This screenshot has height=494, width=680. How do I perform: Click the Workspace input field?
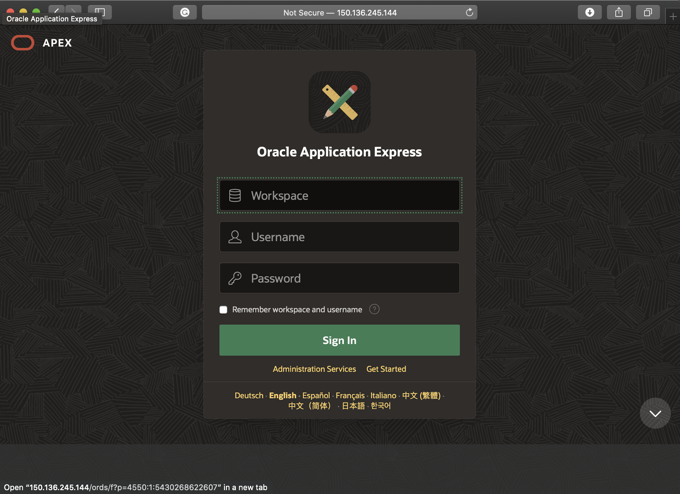click(x=339, y=196)
